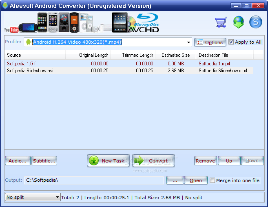
Task: Click the app icon in title bar
Action: [x=5, y=5]
